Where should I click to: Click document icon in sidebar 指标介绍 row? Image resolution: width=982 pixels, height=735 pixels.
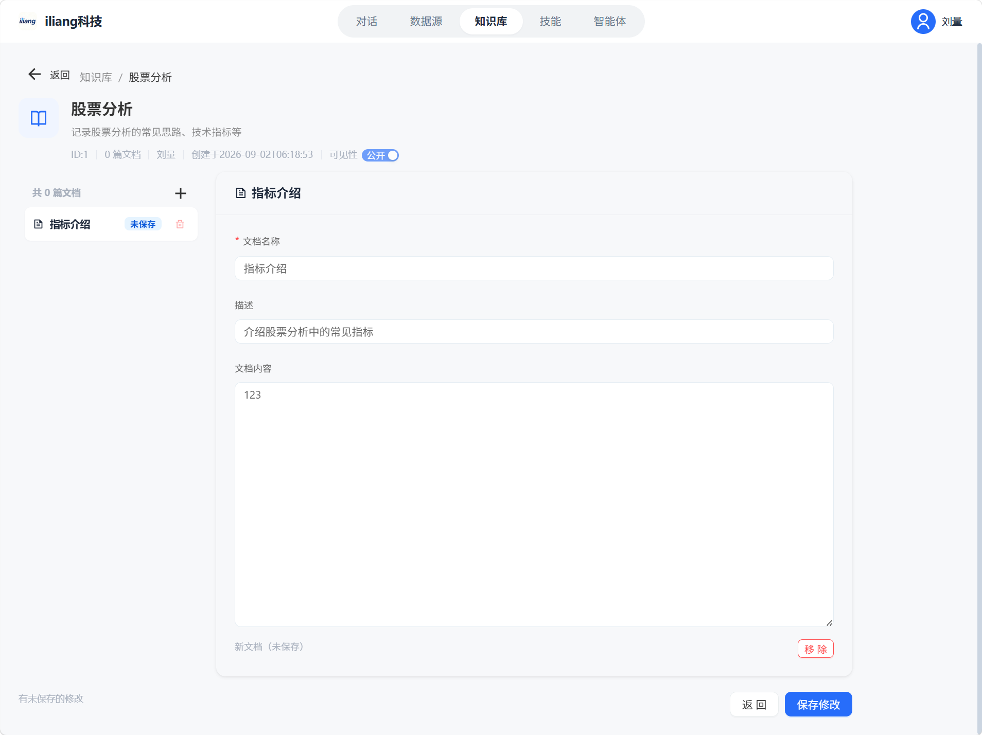pyautogui.click(x=38, y=224)
